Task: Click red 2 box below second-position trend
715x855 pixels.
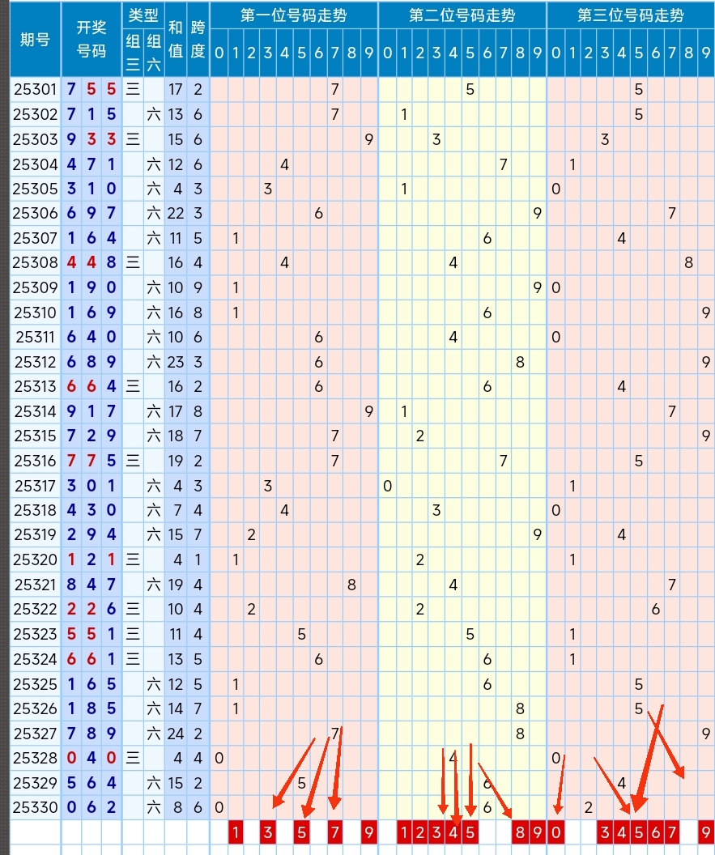Action: coord(420,832)
